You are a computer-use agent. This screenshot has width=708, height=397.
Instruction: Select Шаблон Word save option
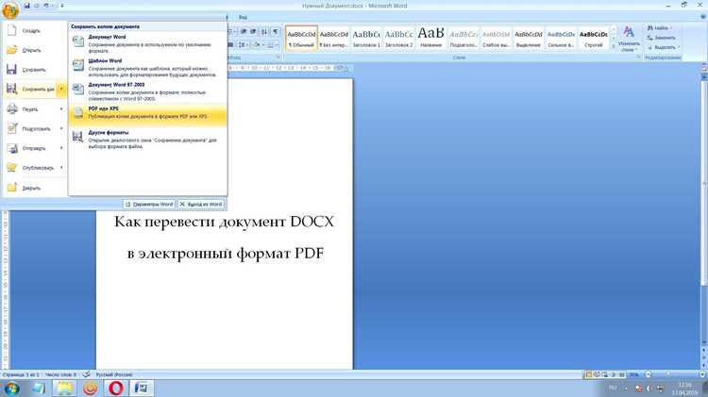tap(147, 68)
